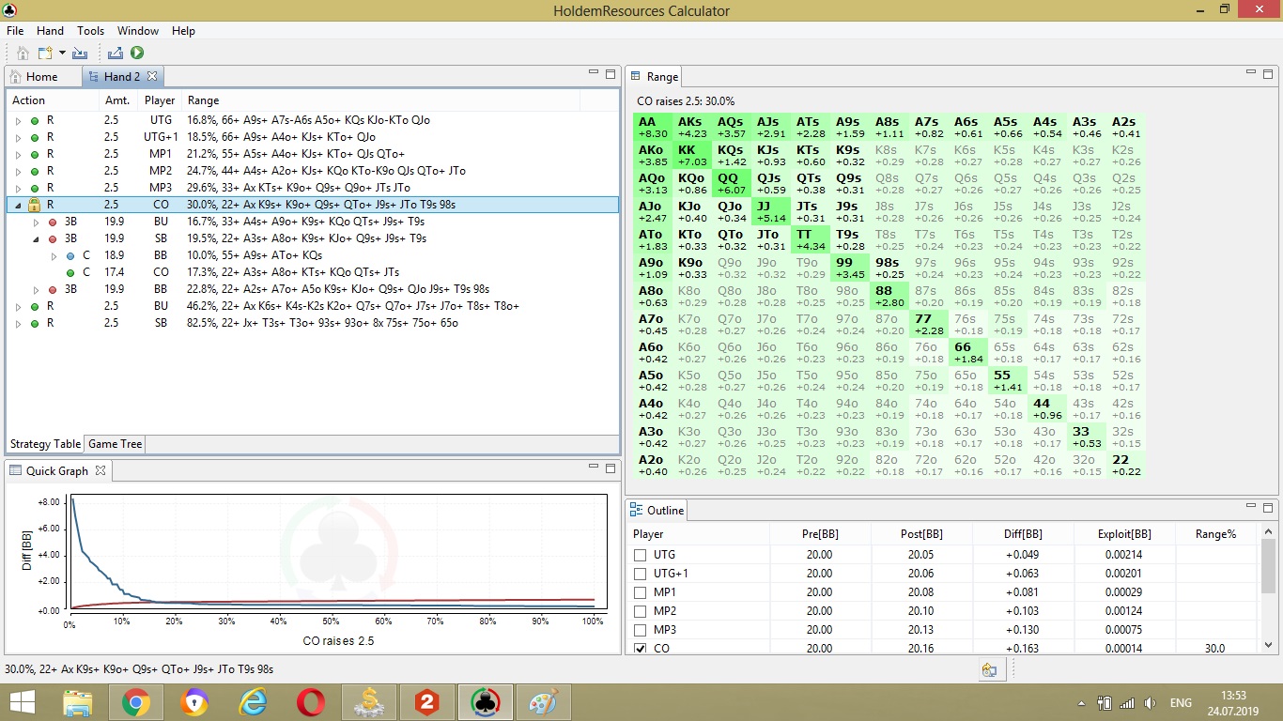Click the lock icon on CO row
Screen dimensions: 1283x721
tap(34, 205)
